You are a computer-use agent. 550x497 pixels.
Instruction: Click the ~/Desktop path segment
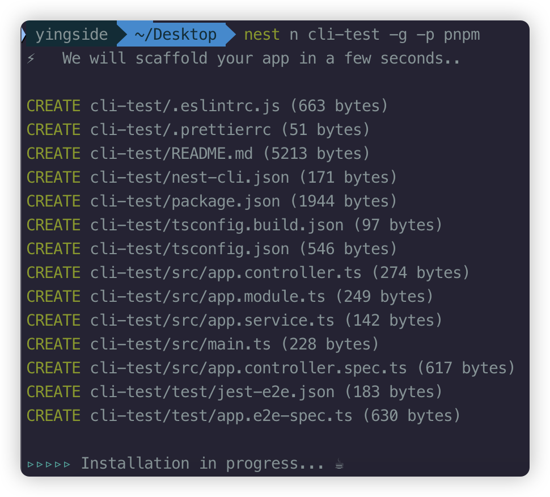tap(175, 35)
